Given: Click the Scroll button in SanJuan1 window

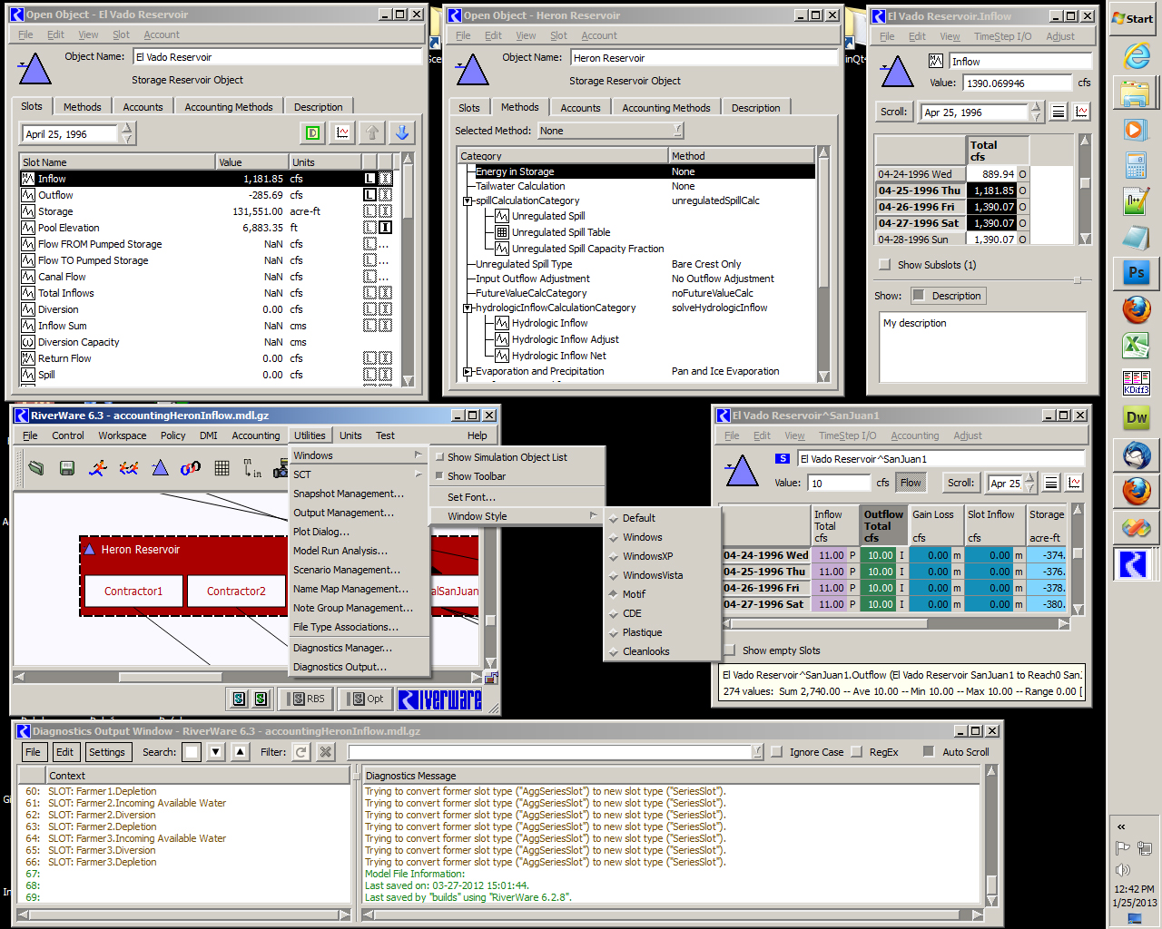Looking at the screenshot, I should pos(960,483).
